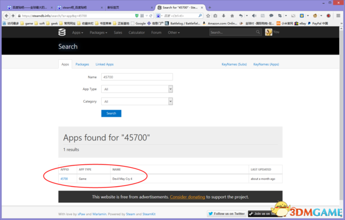Close the Search for "45700" tab
Viewport: 345px width, 220px height.
tap(202, 8)
